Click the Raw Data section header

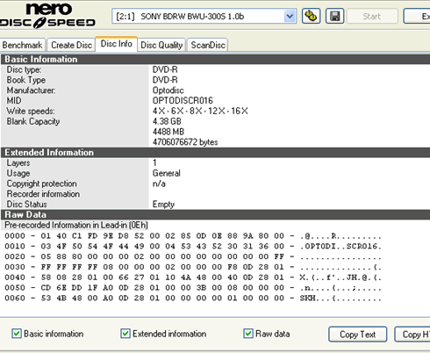tap(215, 214)
